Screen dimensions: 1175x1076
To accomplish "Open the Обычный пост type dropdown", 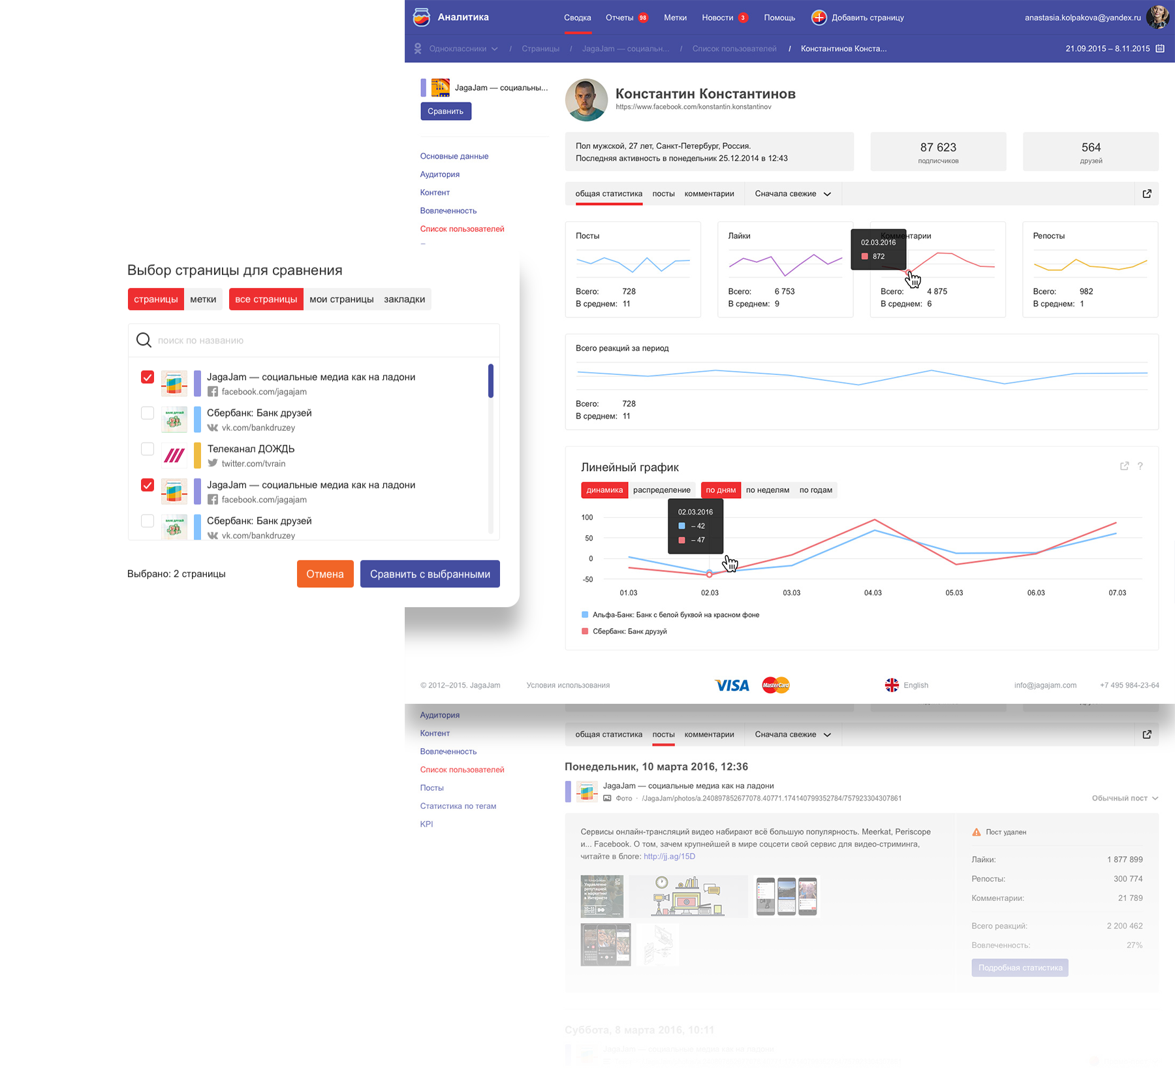I will click(x=1125, y=799).
